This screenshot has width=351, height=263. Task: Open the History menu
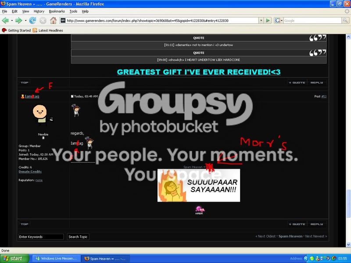(39, 11)
